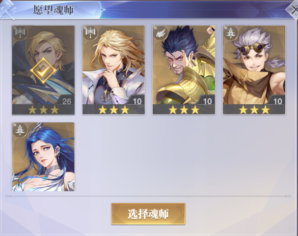This screenshot has height=236, width=298.
Task: Close the 愿望魂师 dialog
Action: point(293,9)
